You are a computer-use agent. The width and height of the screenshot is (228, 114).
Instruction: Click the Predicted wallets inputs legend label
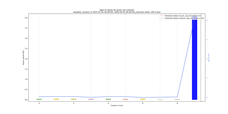183,16
